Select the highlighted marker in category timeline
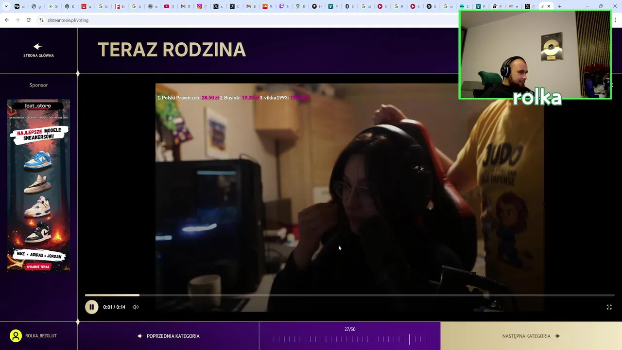This screenshot has height=350, width=622. [410, 339]
